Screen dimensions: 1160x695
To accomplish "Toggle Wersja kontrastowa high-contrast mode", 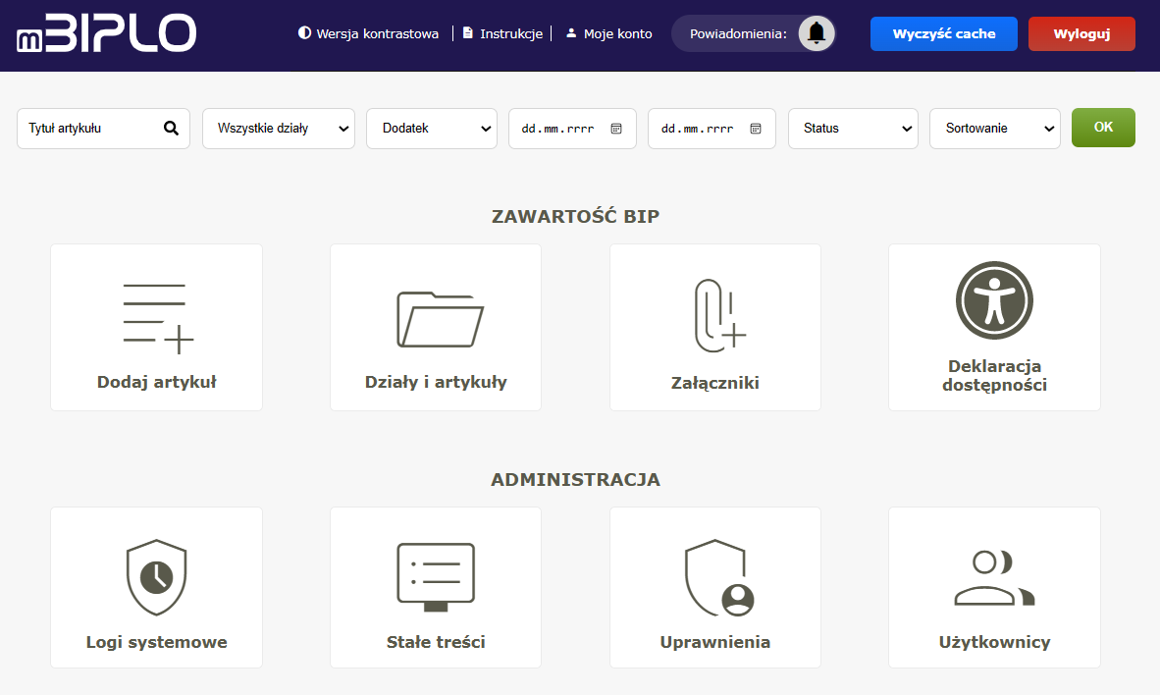I will point(369,33).
